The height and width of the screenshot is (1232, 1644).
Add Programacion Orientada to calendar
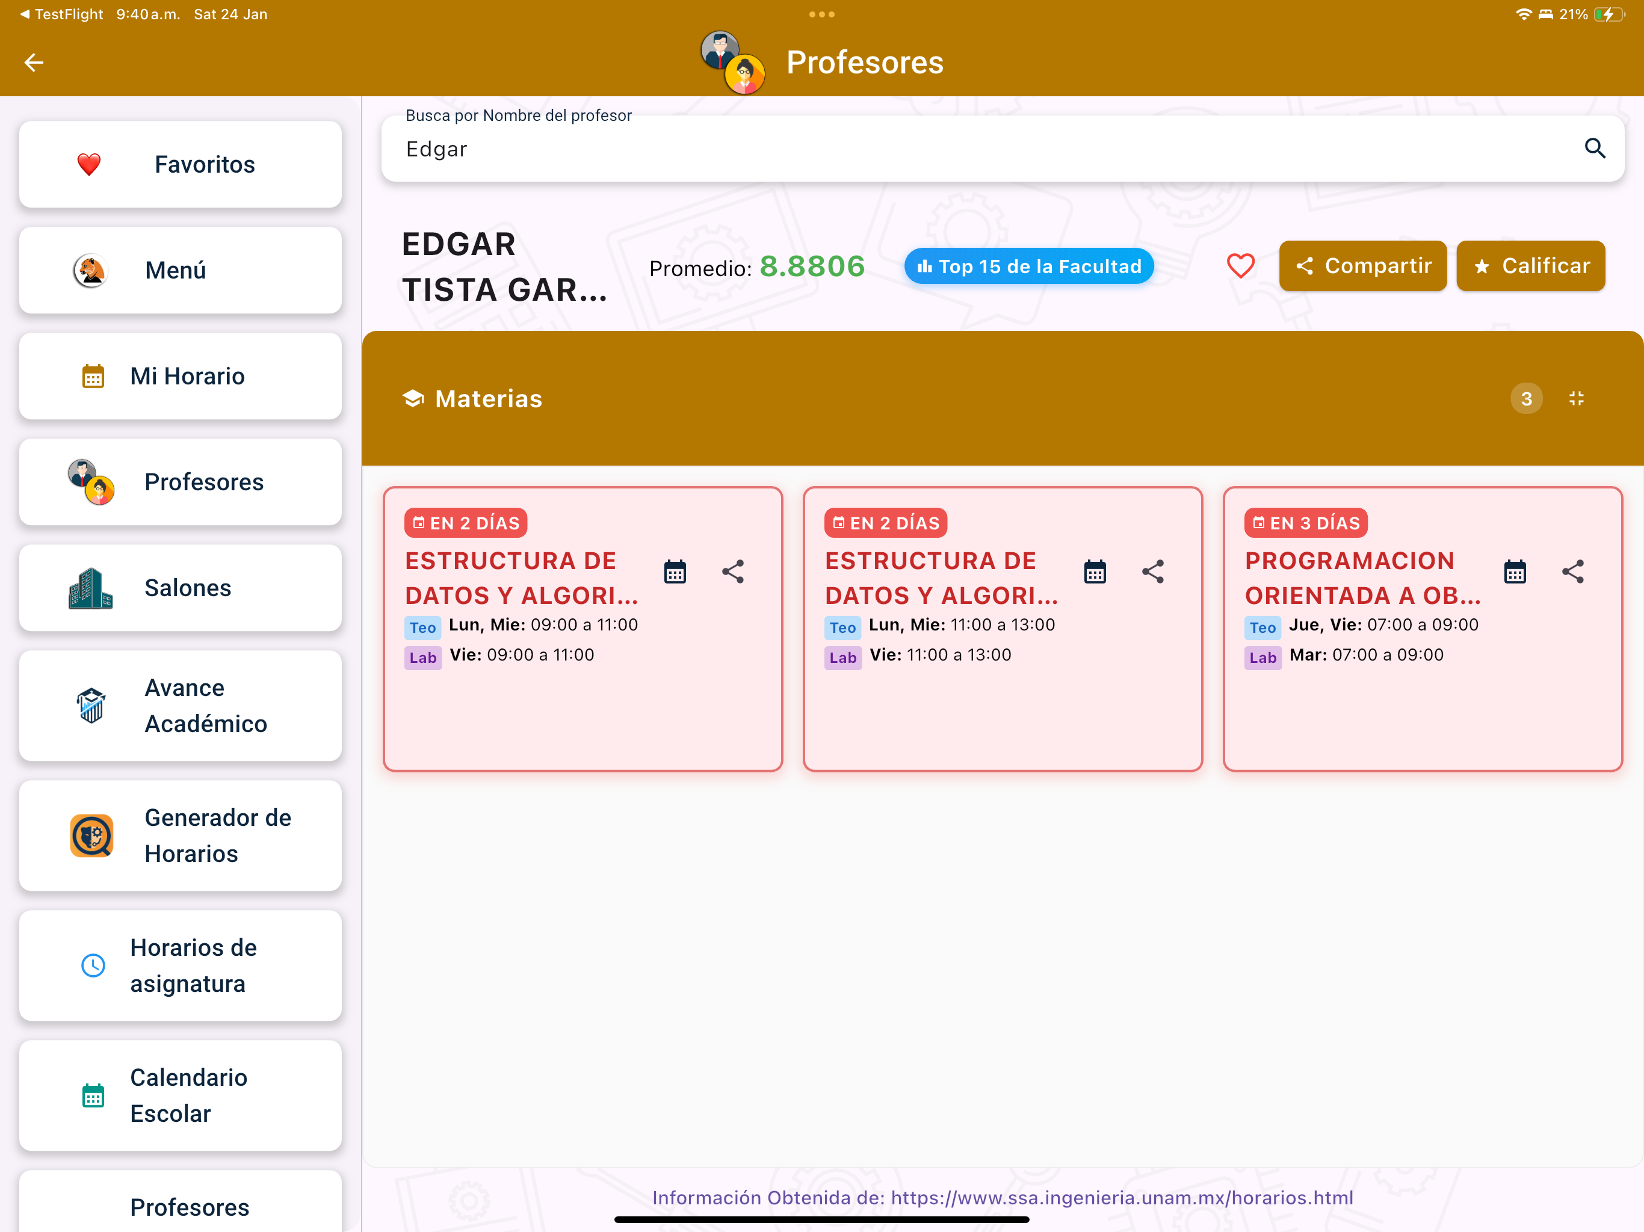[1515, 572]
